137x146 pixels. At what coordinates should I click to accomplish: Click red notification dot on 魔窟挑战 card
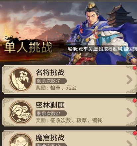pyautogui.click(x=135, y=133)
